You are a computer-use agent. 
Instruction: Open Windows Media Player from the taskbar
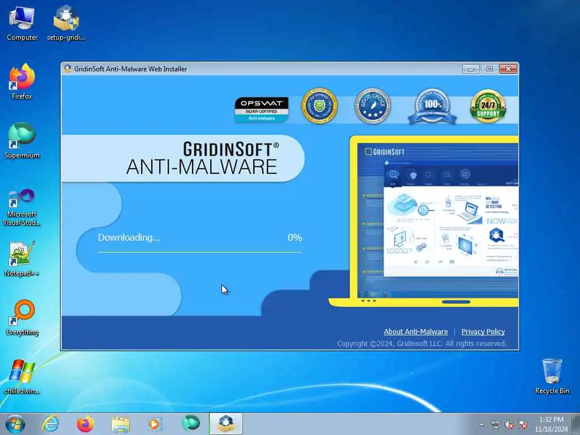click(154, 424)
